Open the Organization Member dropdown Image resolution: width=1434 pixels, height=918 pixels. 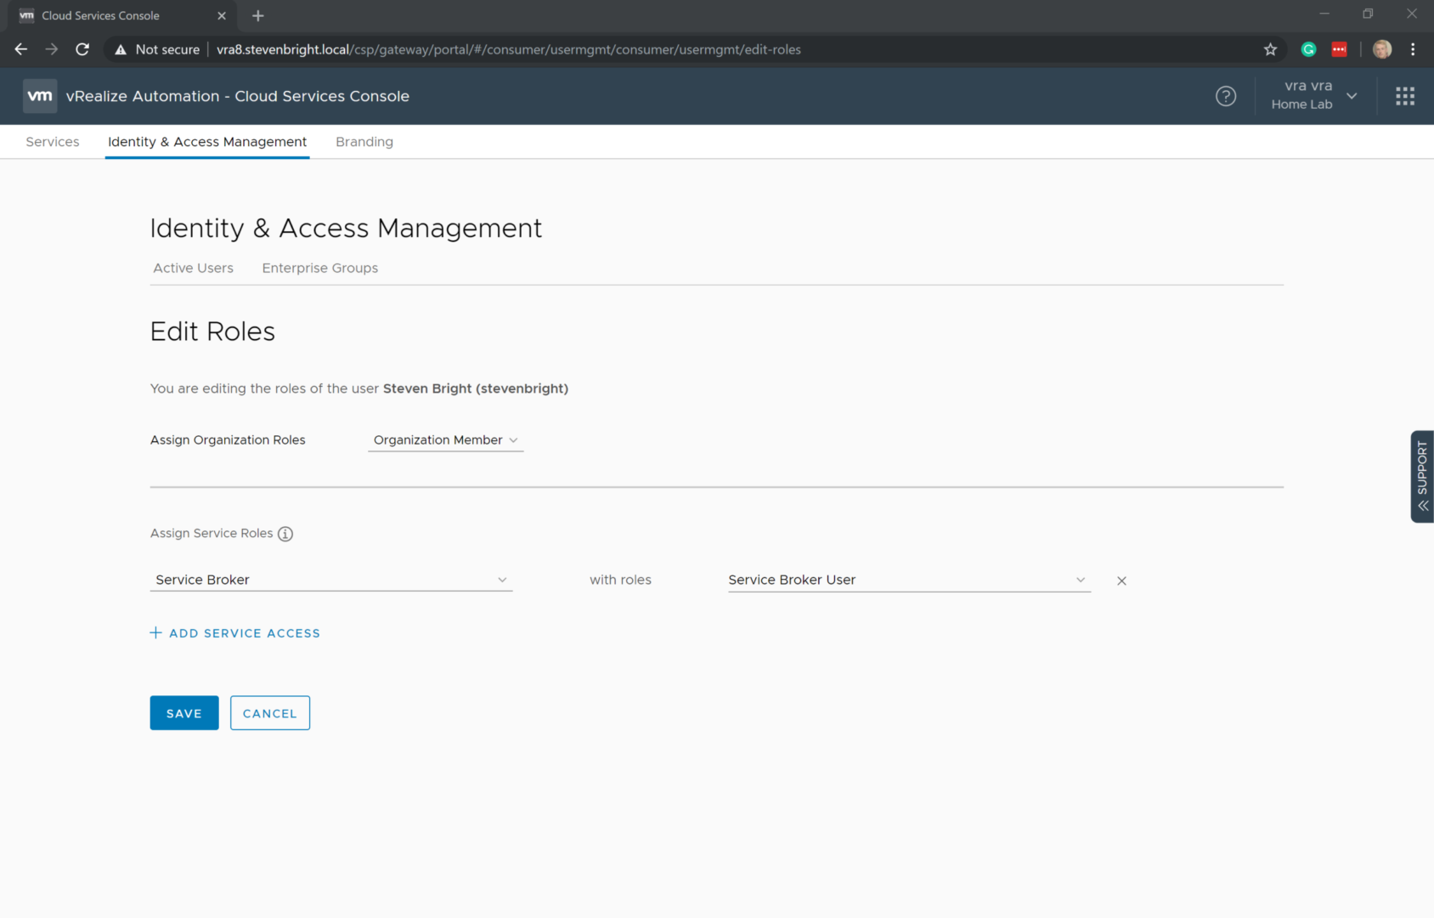coord(445,440)
